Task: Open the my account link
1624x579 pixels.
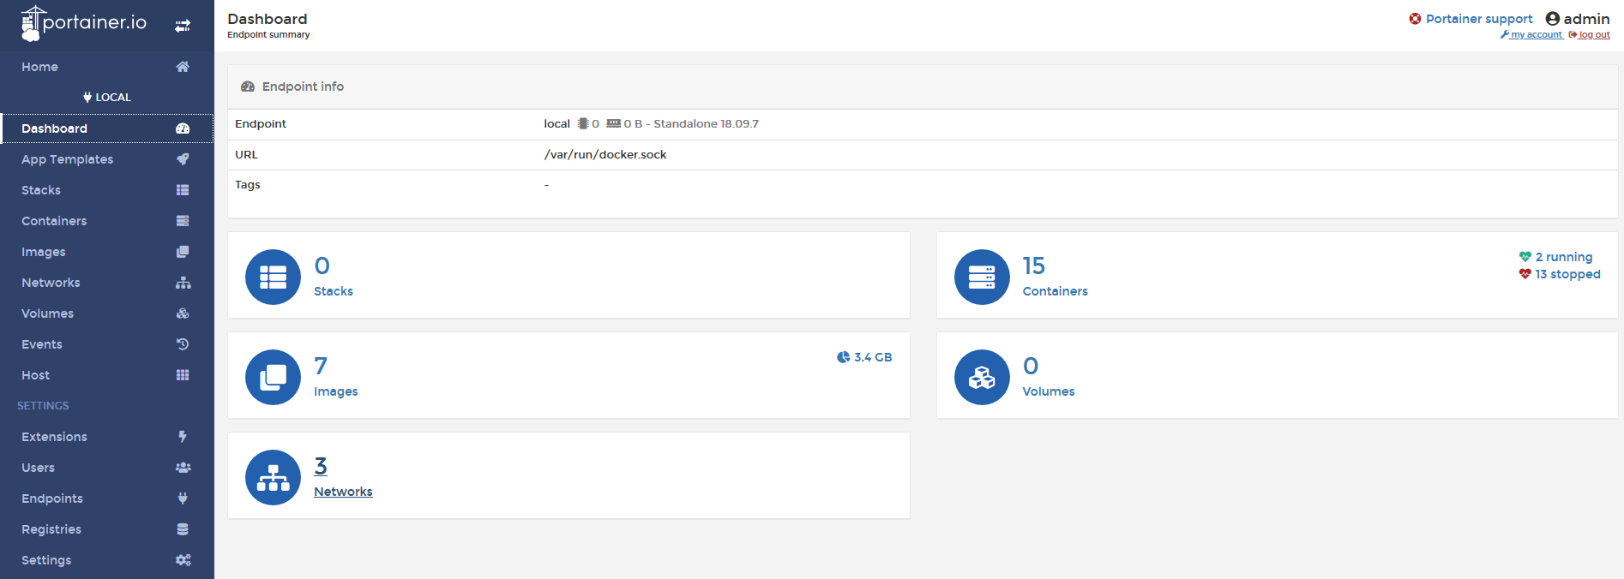Action: (1531, 35)
